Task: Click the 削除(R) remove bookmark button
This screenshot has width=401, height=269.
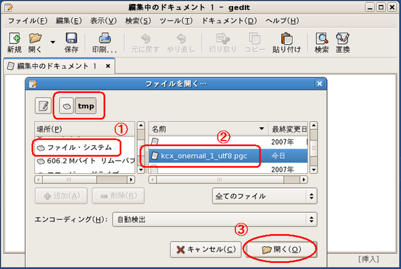Action: point(118,196)
